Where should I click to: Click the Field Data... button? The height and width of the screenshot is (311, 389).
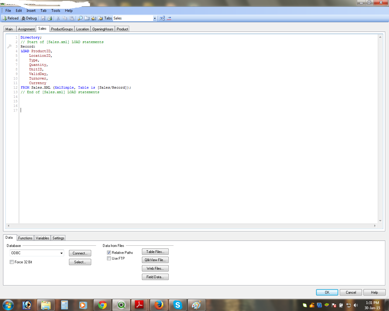pyautogui.click(x=155, y=277)
